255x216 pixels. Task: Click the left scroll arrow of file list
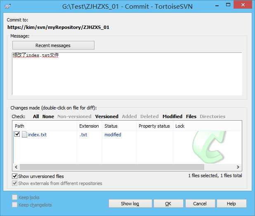[16, 167]
